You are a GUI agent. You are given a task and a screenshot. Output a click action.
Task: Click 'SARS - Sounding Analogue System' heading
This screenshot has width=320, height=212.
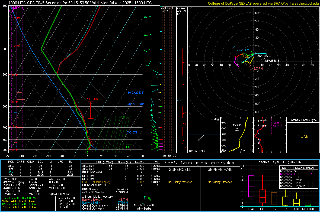pyautogui.click(x=200, y=163)
